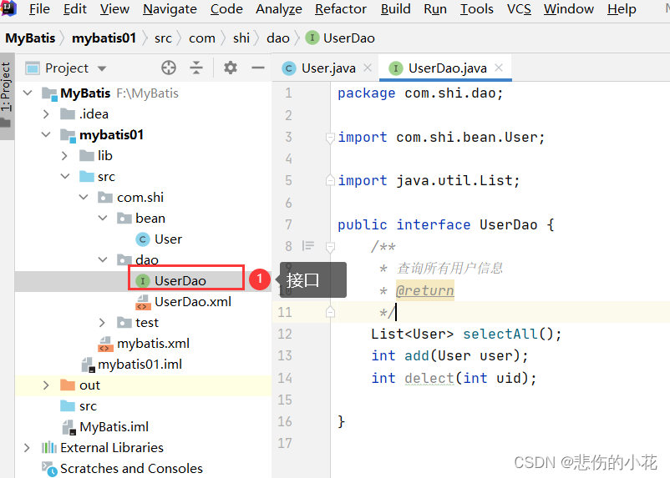This screenshot has width=670, height=478.
Task: Select the User class in tree
Action: point(168,239)
